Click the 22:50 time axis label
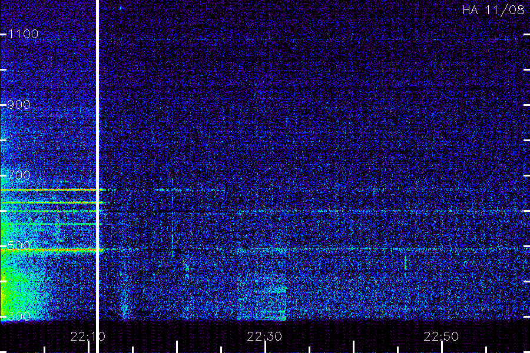Screen dimensions: 530x353 coord(441,337)
